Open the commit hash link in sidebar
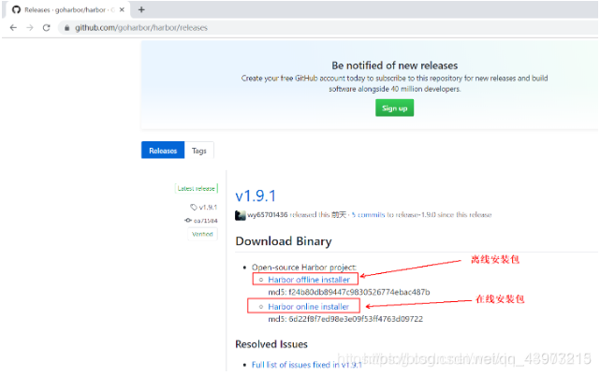The height and width of the screenshot is (376, 600). click(x=206, y=221)
